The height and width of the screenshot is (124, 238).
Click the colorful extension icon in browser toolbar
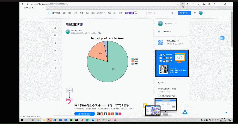[209, 4]
